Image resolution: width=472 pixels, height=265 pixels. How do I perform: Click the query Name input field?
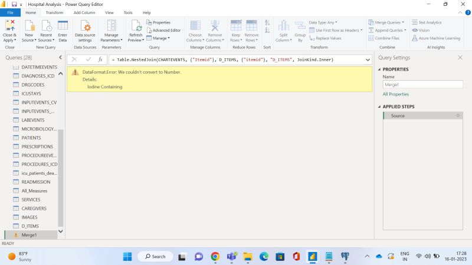point(422,84)
